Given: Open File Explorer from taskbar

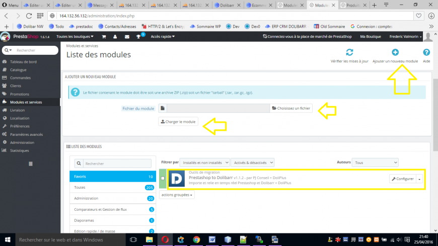Looking at the screenshot, I should (x=149, y=239).
